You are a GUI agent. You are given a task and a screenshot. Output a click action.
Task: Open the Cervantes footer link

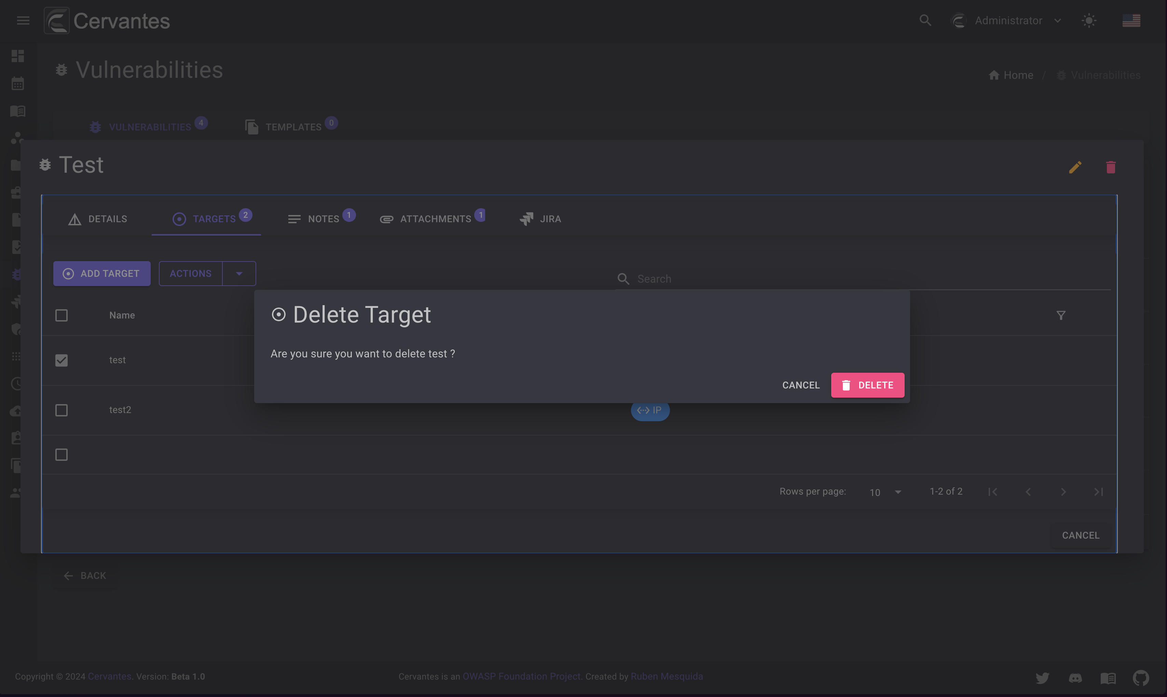coord(110,676)
